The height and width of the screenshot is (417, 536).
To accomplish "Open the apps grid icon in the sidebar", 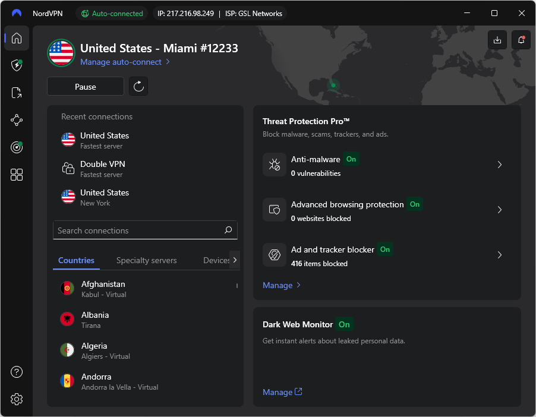I will click(x=17, y=174).
